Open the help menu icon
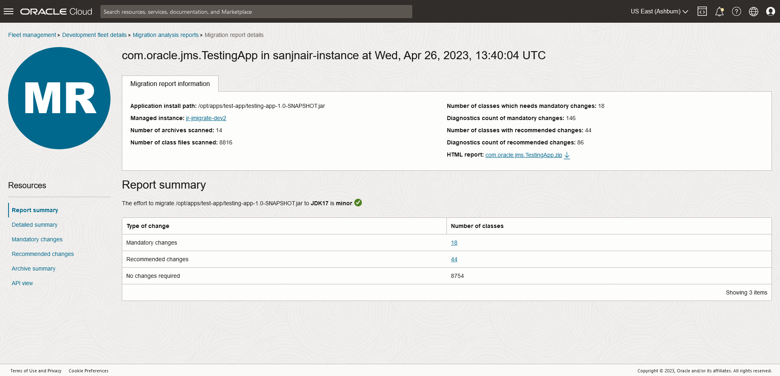This screenshot has width=780, height=376. point(737,11)
